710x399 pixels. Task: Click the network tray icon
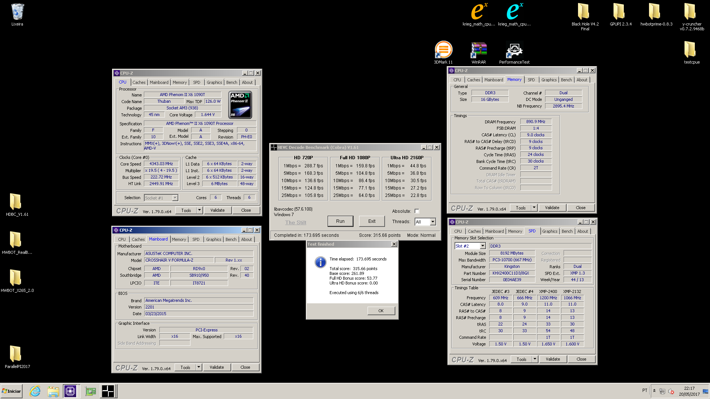(x=662, y=392)
